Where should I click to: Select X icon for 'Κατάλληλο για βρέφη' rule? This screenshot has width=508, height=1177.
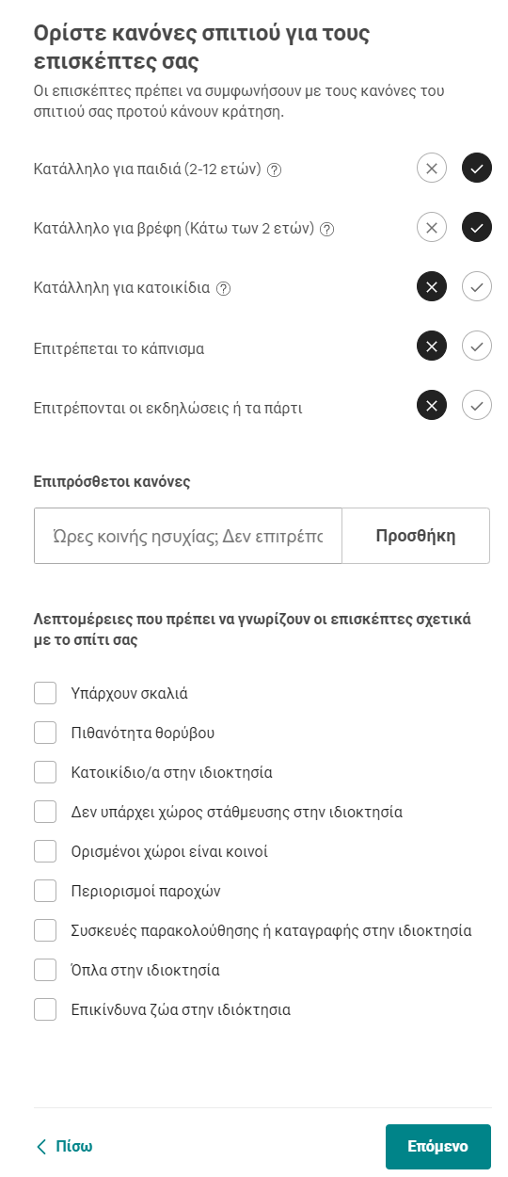click(x=432, y=228)
